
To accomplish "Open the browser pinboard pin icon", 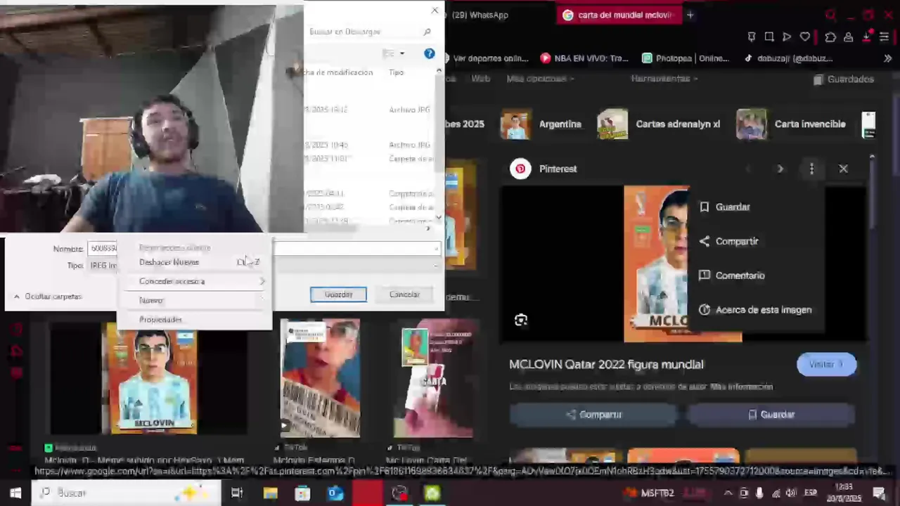I will point(752,37).
